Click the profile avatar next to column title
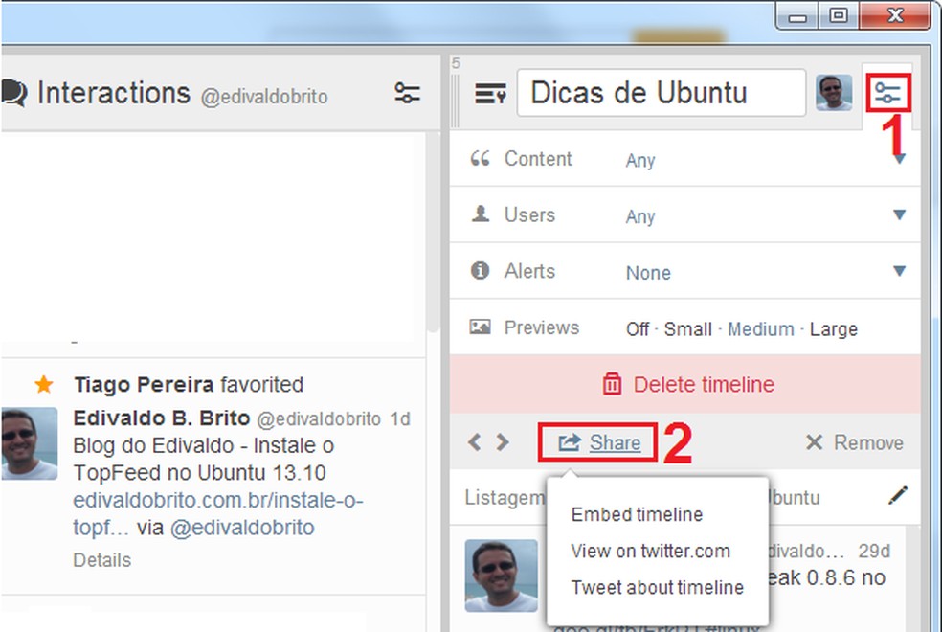 tap(834, 92)
